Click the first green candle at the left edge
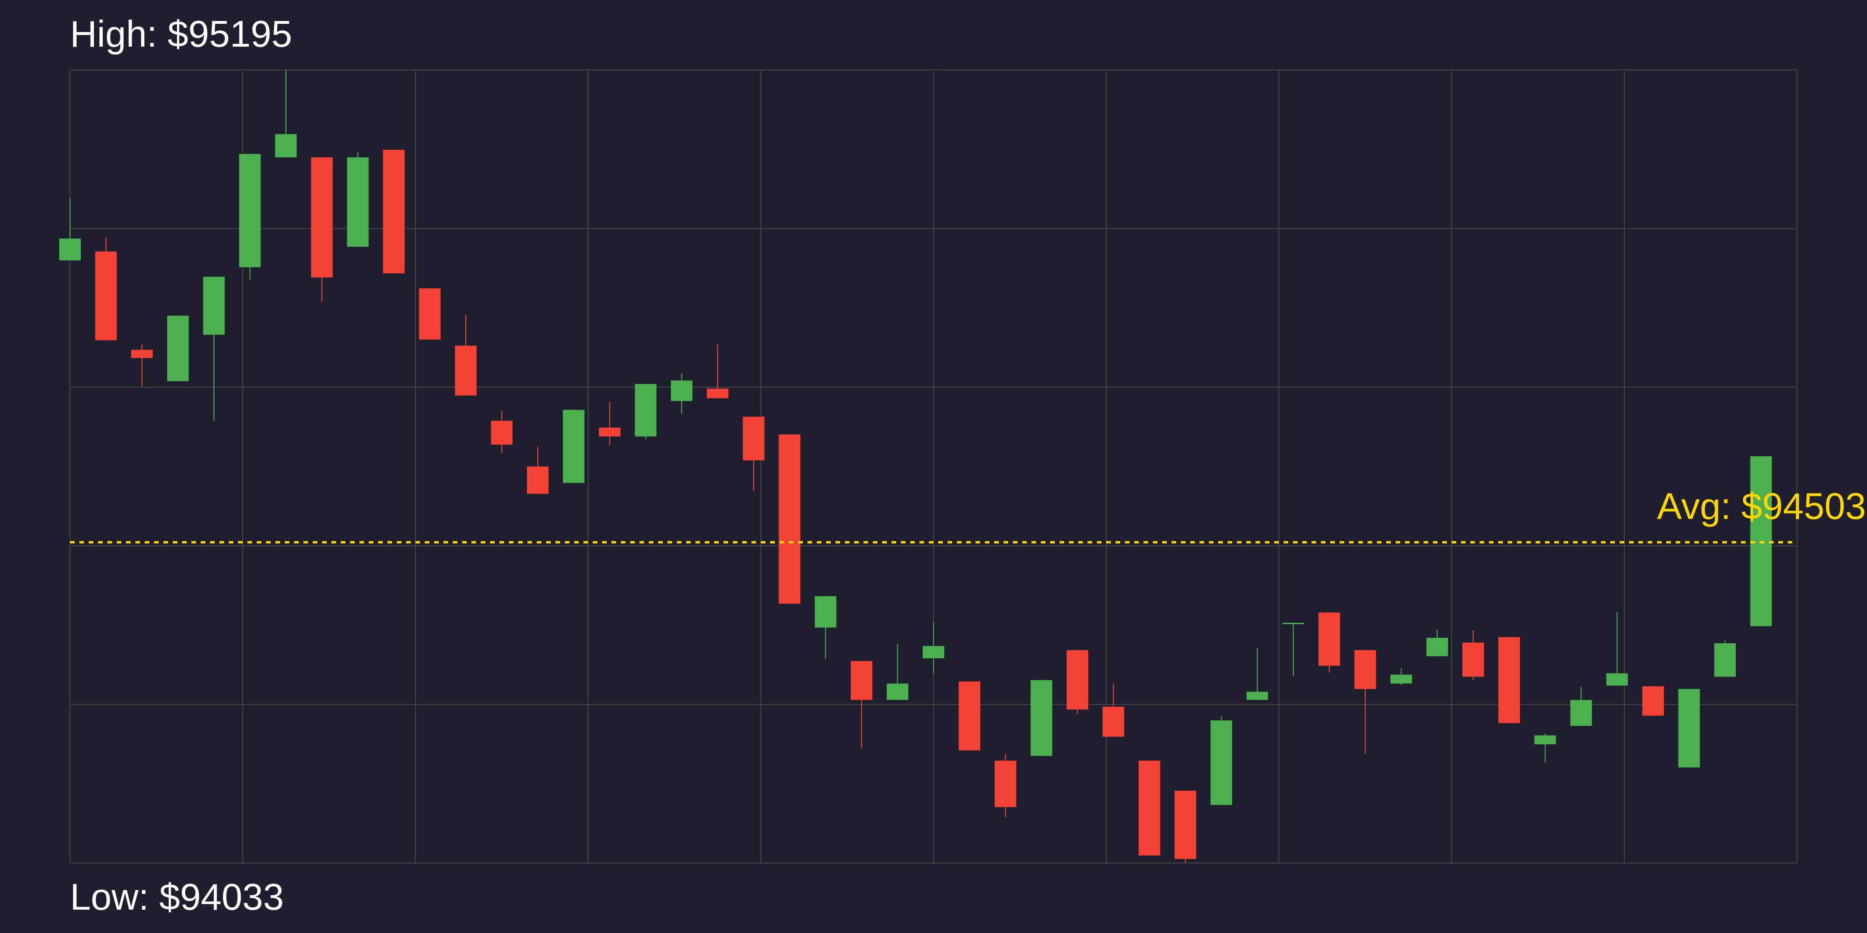This screenshot has width=1867, height=933. click(x=70, y=249)
